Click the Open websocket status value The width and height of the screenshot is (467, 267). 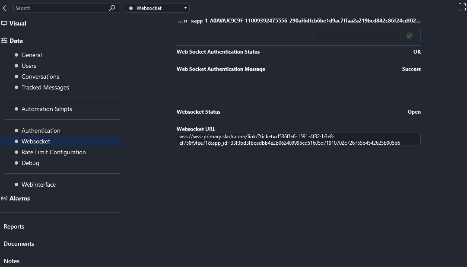(414, 112)
